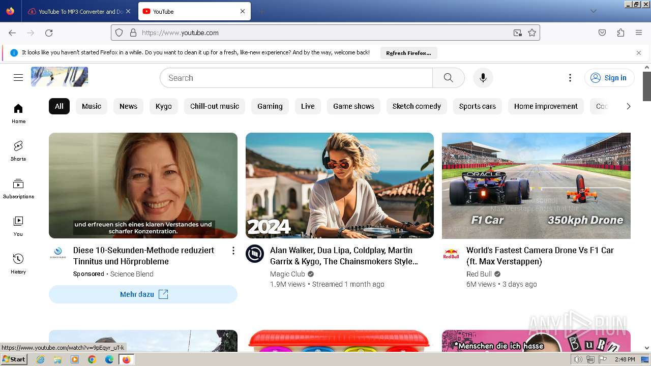This screenshot has width=651, height=366.
Task: Click Red Bull channel avatar
Action: (451, 254)
